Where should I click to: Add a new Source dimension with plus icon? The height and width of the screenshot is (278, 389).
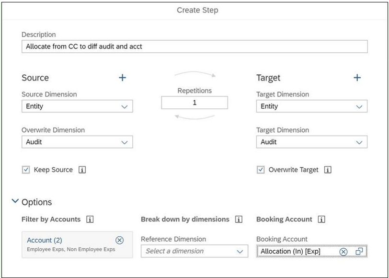coord(122,78)
